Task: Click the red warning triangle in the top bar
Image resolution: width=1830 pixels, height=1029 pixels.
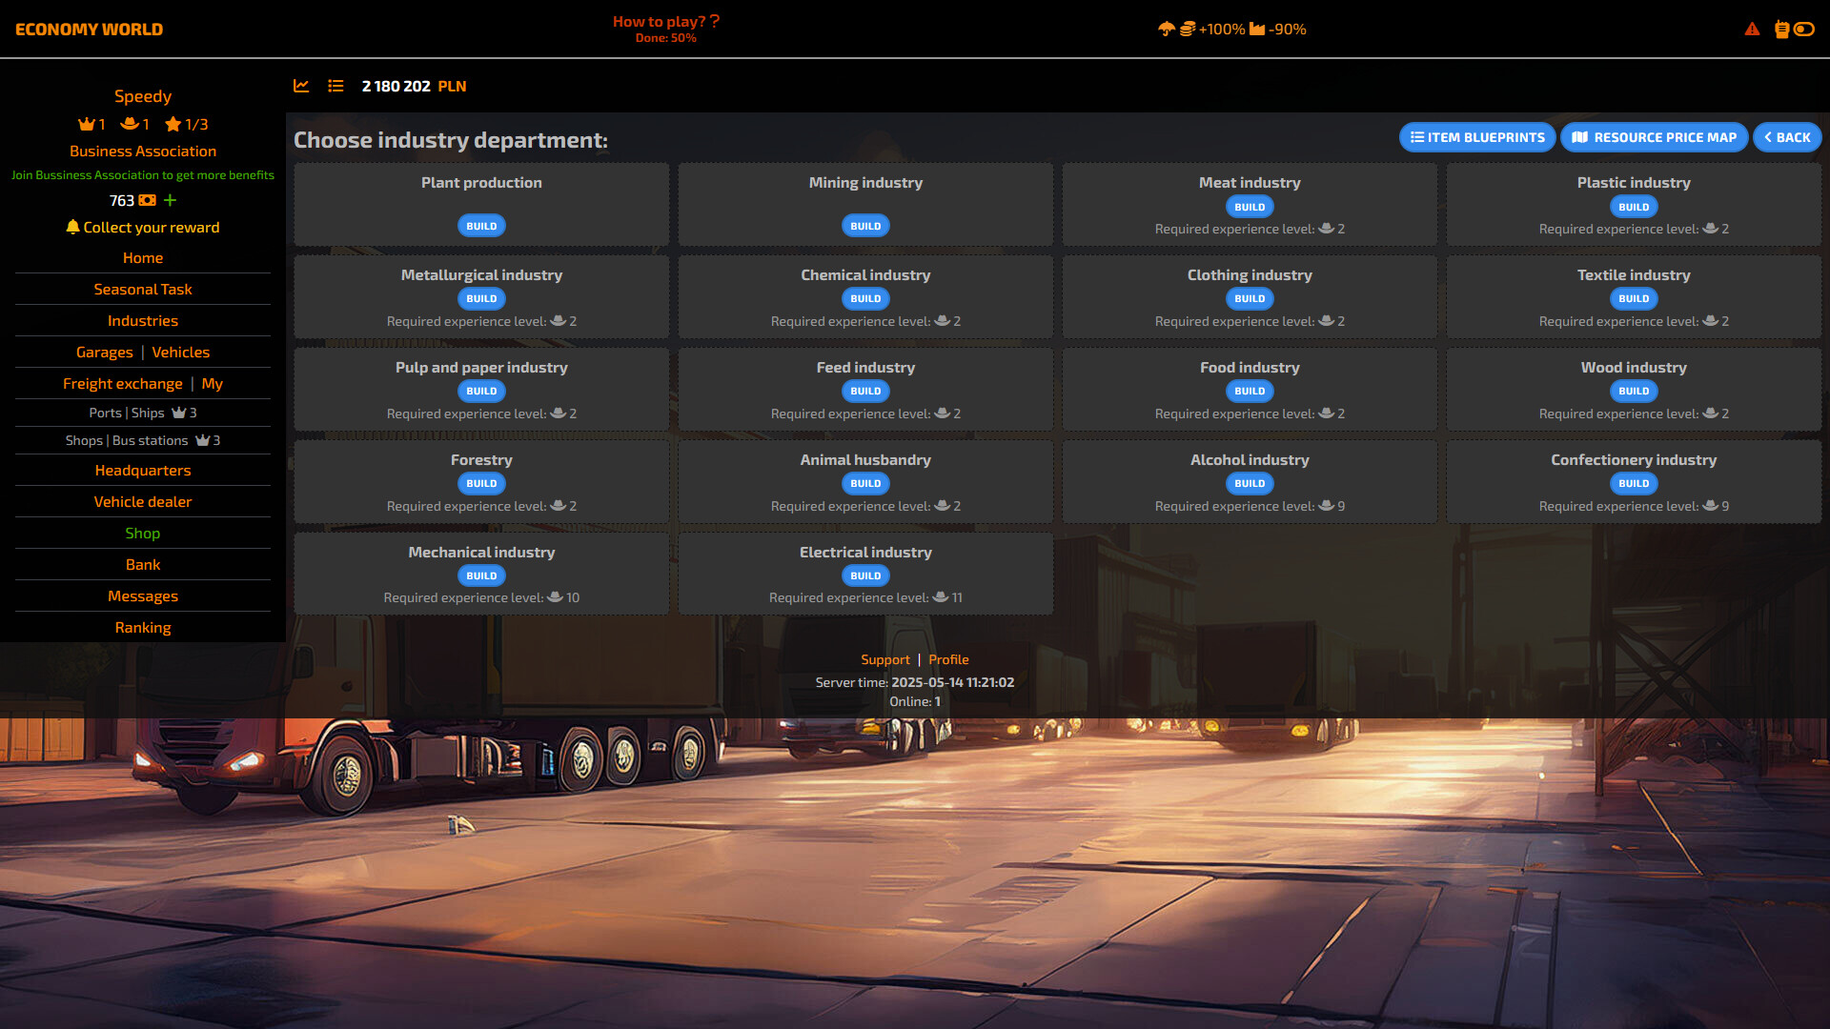Action: coord(1752,30)
